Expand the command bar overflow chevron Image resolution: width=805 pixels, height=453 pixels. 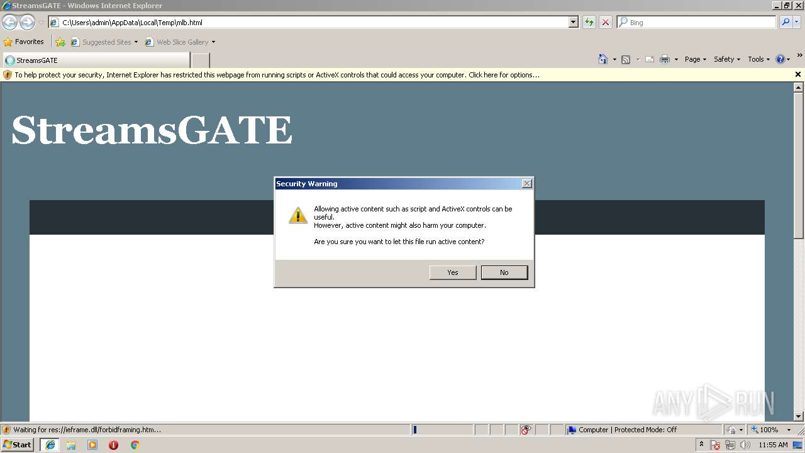(x=800, y=56)
